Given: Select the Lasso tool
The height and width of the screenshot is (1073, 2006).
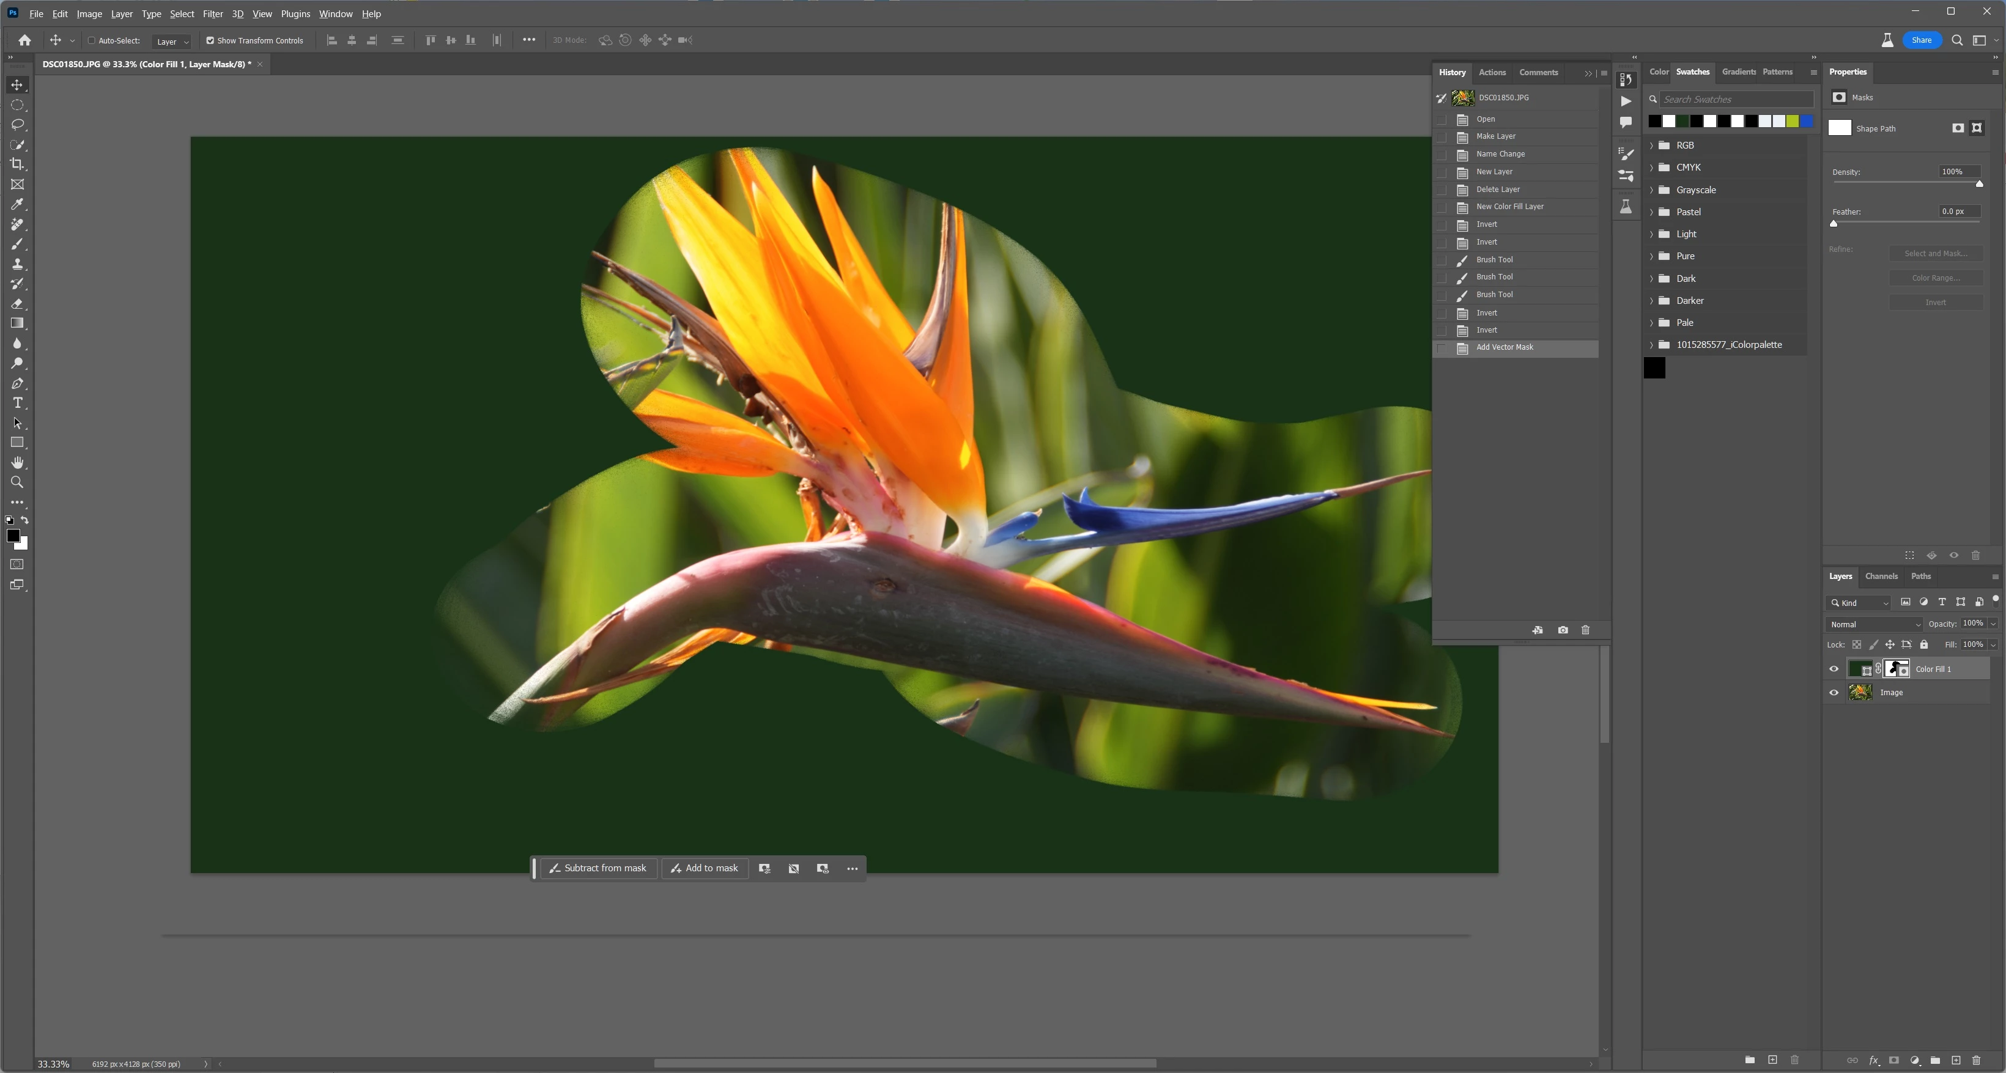Looking at the screenshot, I should [x=17, y=125].
